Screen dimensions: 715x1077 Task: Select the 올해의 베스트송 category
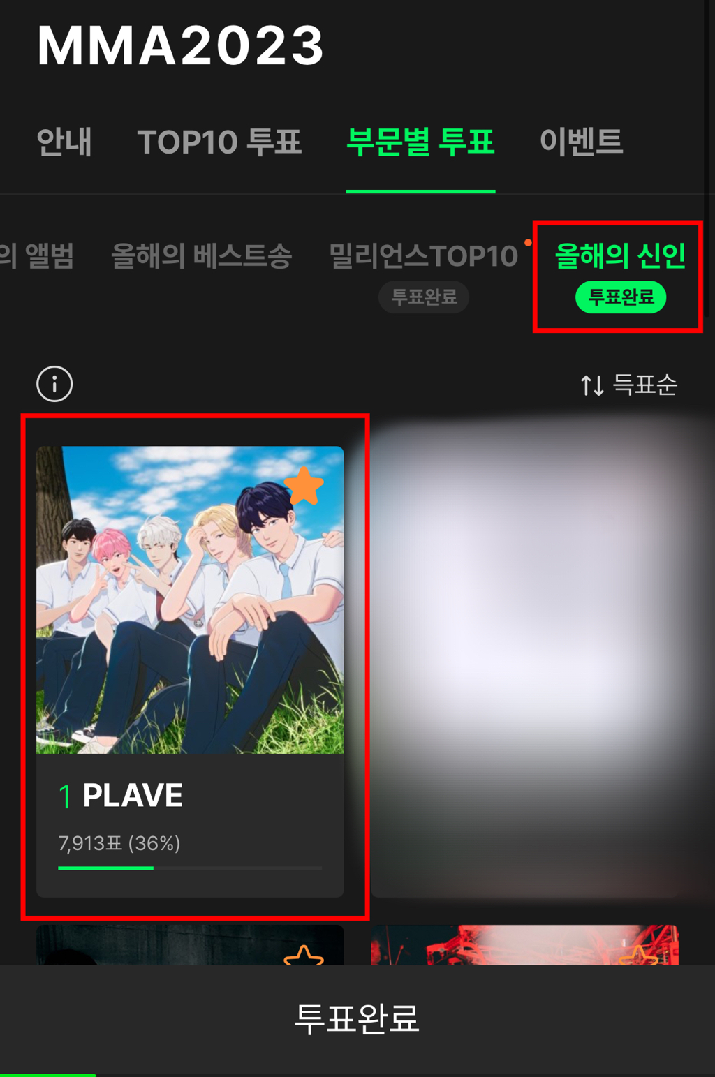click(x=202, y=256)
